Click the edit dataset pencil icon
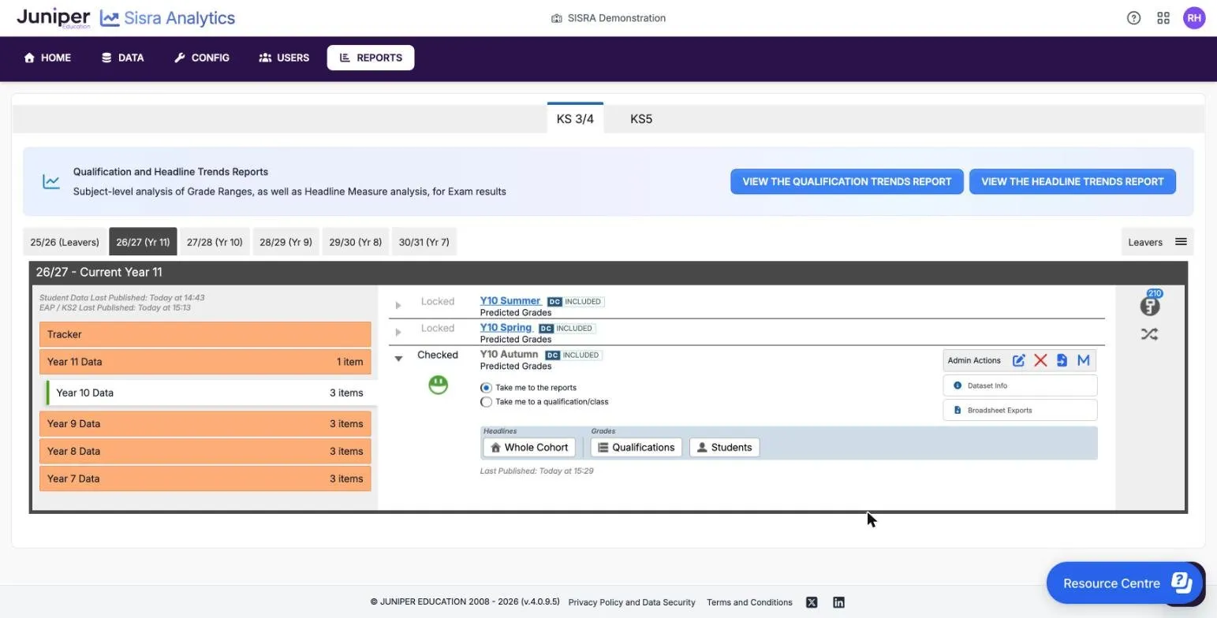The height and width of the screenshot is (618, 1217). 1018,360
